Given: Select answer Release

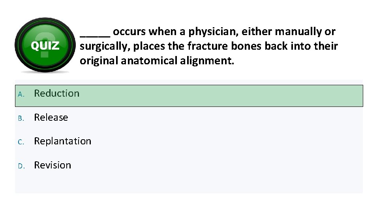Looking at the screenshot, I should point(51,118).
